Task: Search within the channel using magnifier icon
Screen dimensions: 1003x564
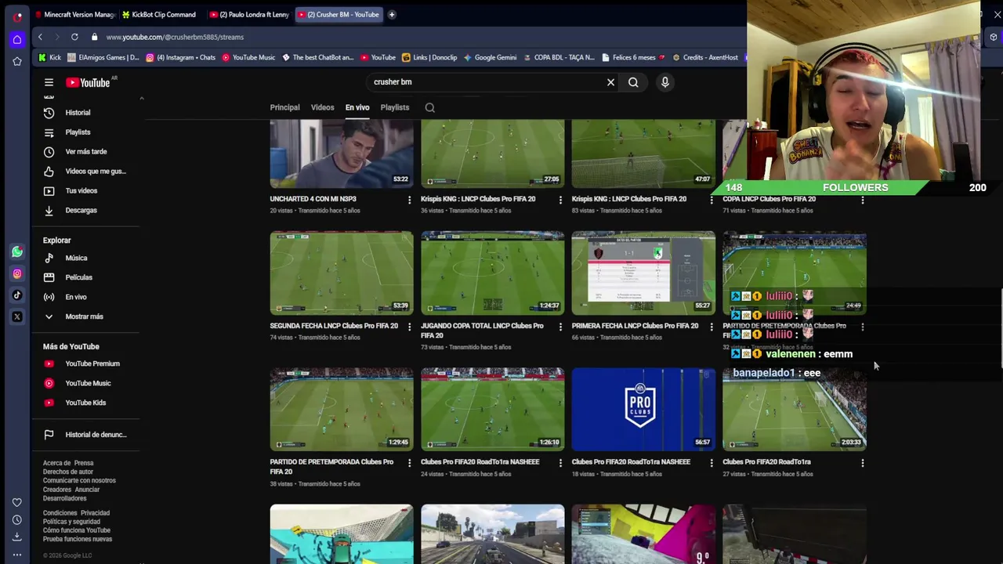Action: tap(429, 107)
